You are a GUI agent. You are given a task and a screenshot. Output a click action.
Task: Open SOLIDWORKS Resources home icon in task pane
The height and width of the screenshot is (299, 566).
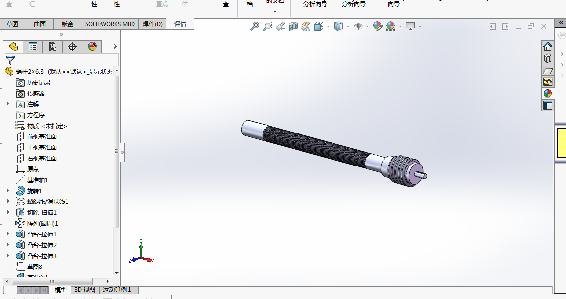tap(548, 47)
